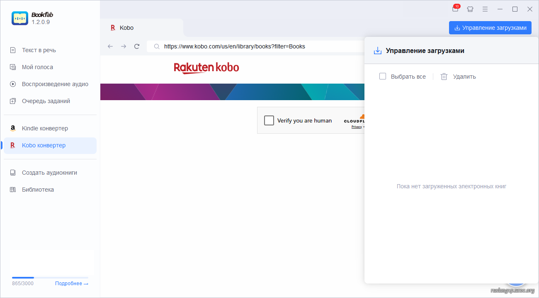The image size is (539, 298).
Task: Click the notification icon with red badge
Action: (455, 9)
